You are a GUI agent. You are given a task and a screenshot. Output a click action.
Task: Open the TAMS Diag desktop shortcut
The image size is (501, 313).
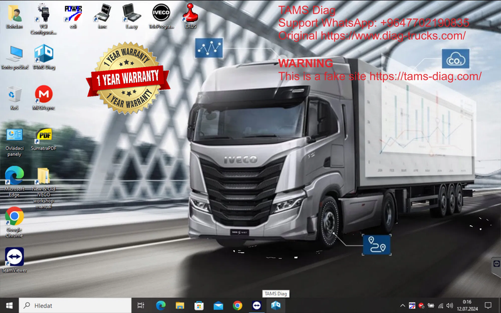[43, 54]
